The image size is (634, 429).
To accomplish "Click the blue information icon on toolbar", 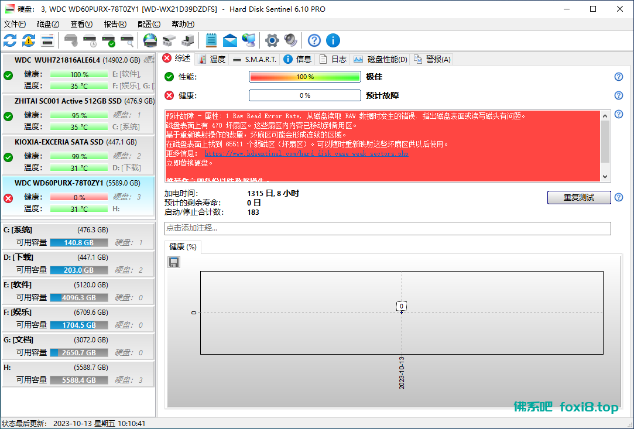I will pos(333,40).
